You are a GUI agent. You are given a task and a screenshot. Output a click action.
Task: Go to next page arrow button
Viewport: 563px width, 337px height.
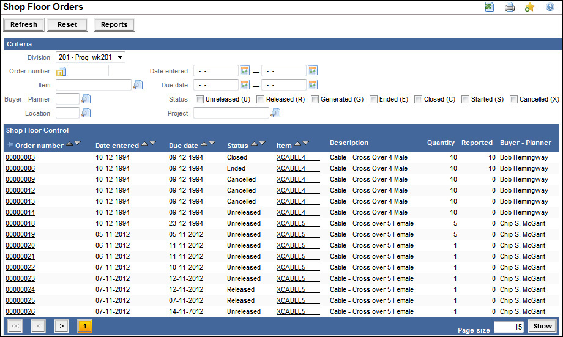point(61,326)
